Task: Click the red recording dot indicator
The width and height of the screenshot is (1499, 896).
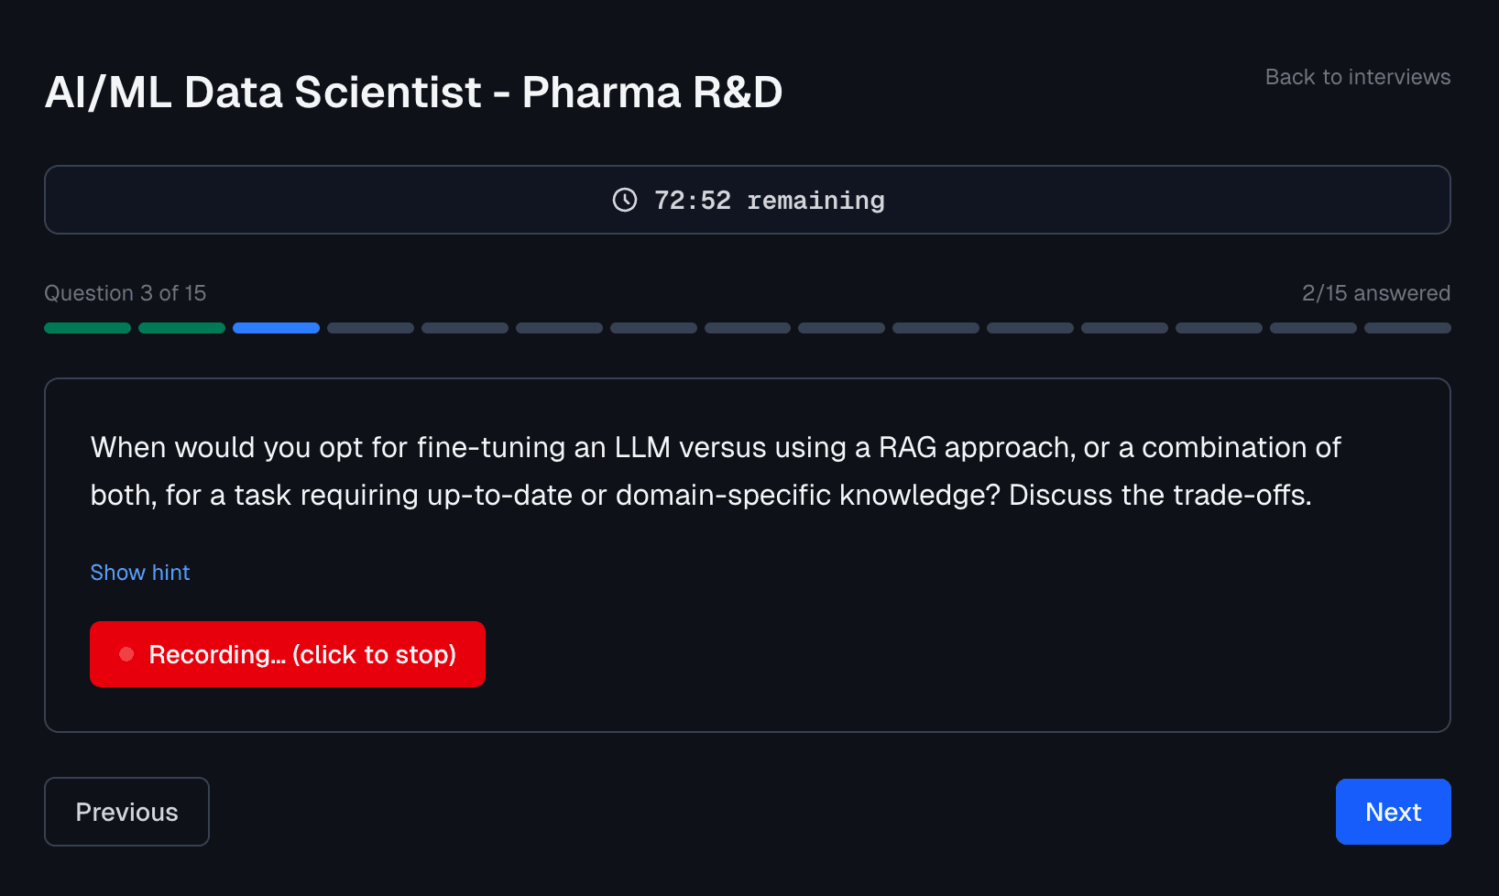Action: click(126, 654)
